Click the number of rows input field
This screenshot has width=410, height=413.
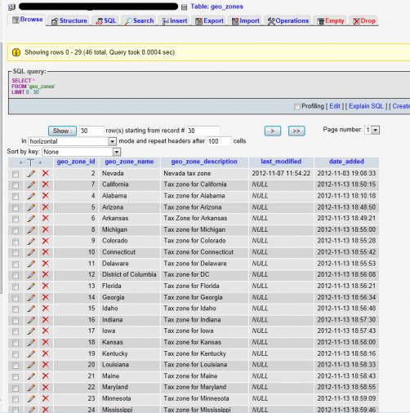click(x=91, y=131)
